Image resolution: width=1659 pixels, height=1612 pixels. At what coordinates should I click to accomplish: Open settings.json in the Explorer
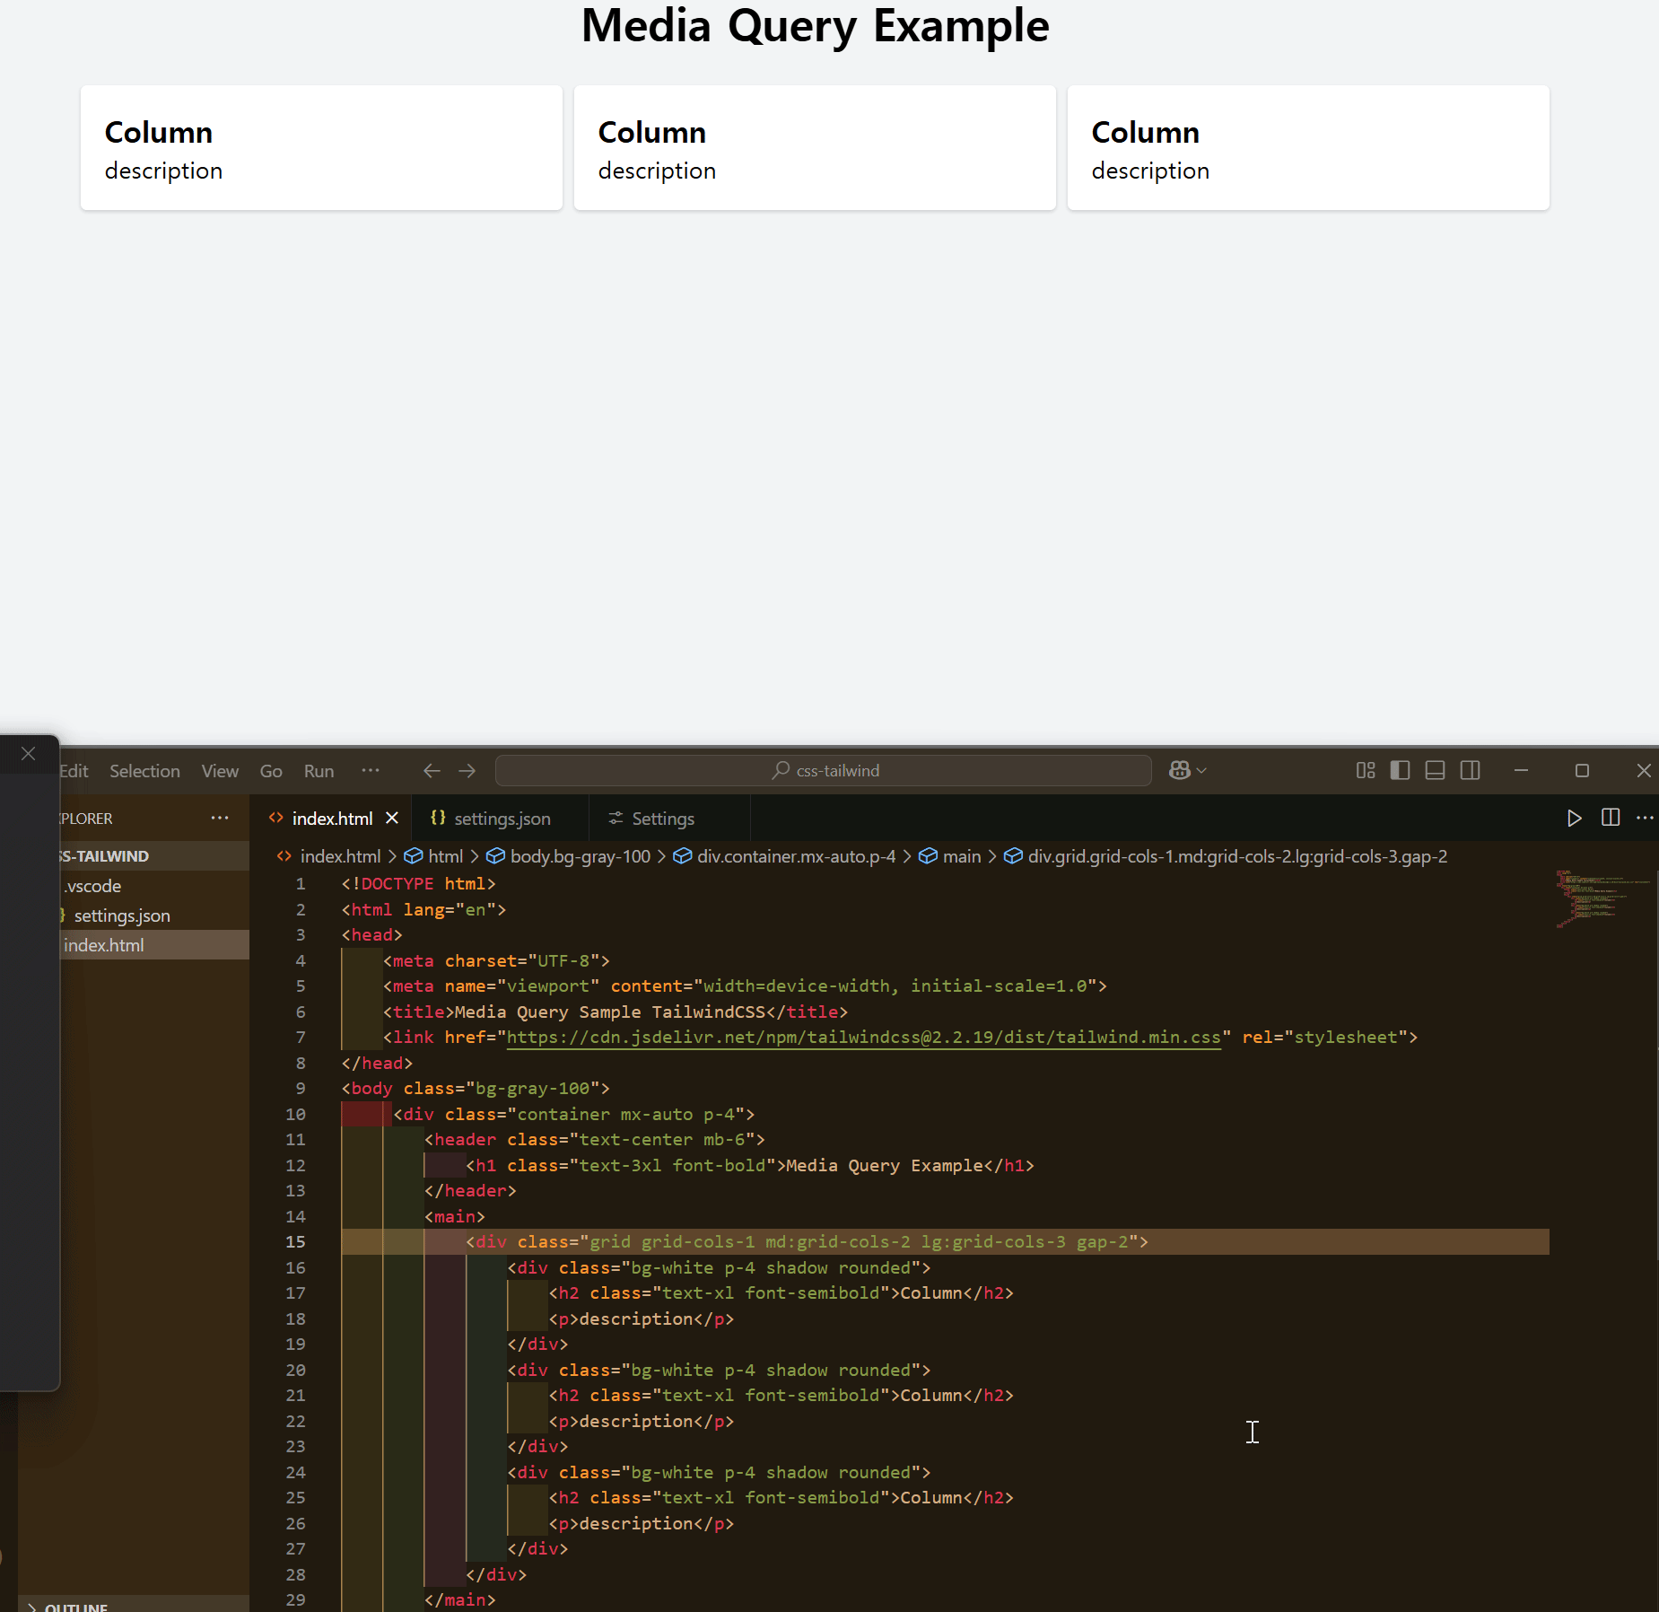pos(154,916)
